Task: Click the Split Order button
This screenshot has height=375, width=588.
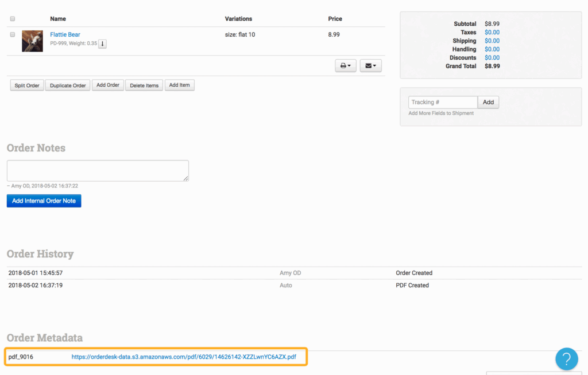Action: pyautogui.click(x=27, y=85)
